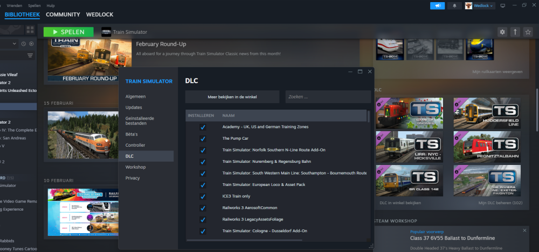539x252 pixels.
Task: Open the notifications bell
Action: point(454,5)
